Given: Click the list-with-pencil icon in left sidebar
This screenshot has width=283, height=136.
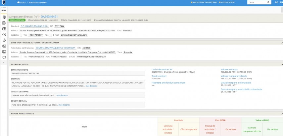Looking at the screenshot, I should (x=4, y=23).
